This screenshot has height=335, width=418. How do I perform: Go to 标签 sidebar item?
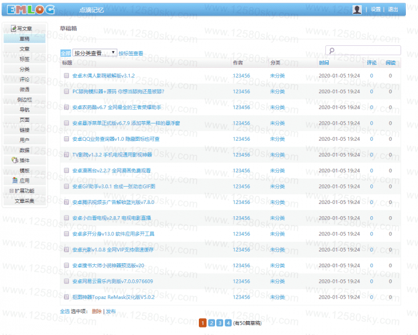(24, 59)
